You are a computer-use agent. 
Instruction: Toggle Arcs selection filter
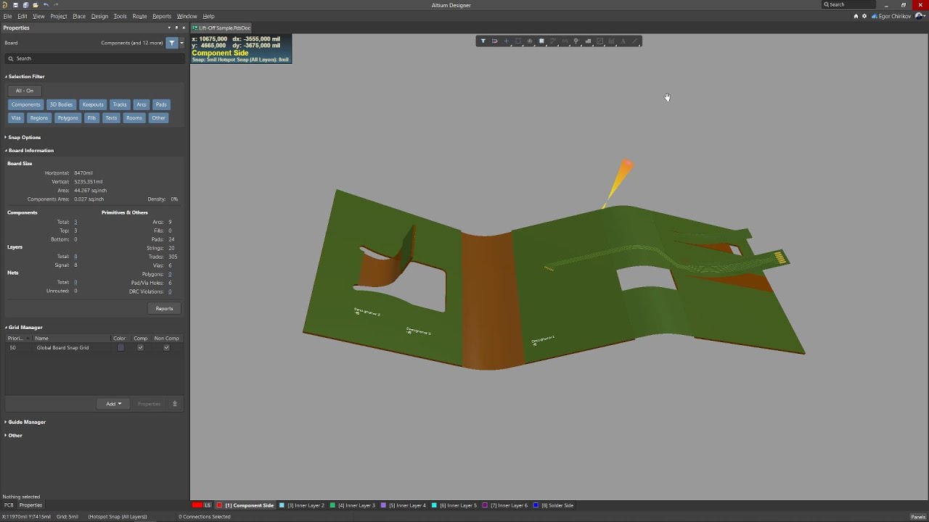click(x=142, y=104)
